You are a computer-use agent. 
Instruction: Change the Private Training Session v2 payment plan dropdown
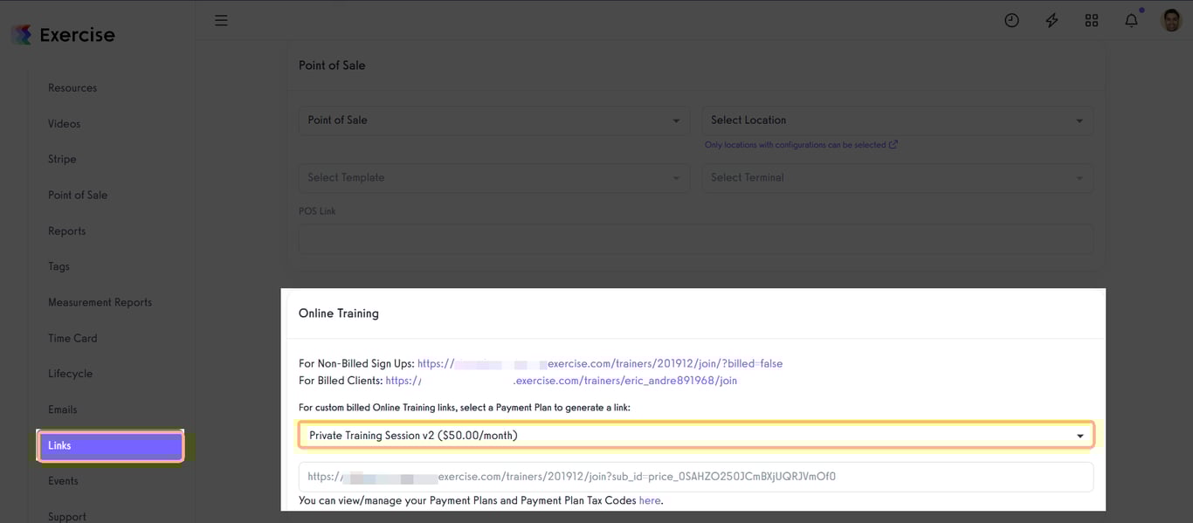point(696,434)
